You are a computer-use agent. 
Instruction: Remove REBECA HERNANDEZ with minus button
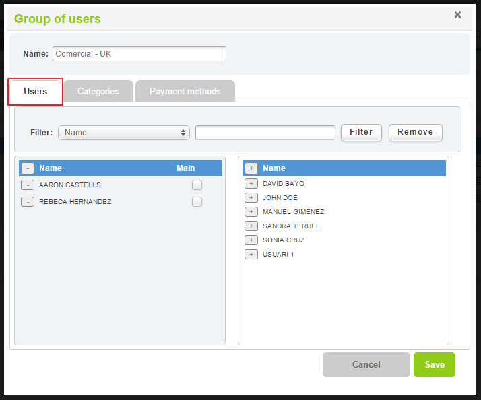pos(28,202)
